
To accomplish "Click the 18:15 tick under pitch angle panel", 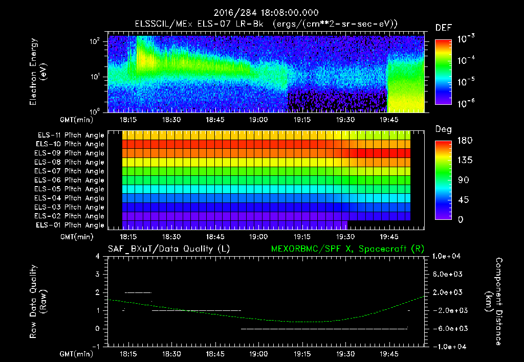I will (128, 237).
